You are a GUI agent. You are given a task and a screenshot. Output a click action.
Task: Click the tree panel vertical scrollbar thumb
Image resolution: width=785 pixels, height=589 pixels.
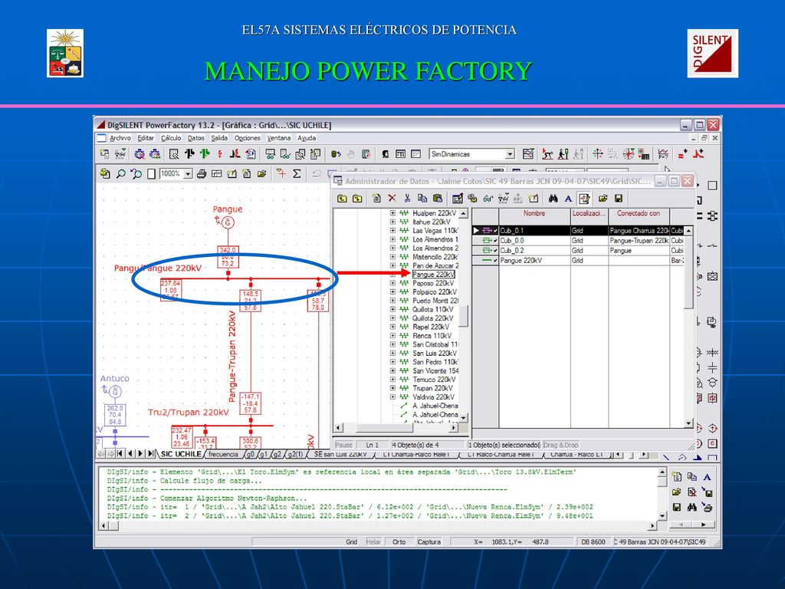pos(464,315)
